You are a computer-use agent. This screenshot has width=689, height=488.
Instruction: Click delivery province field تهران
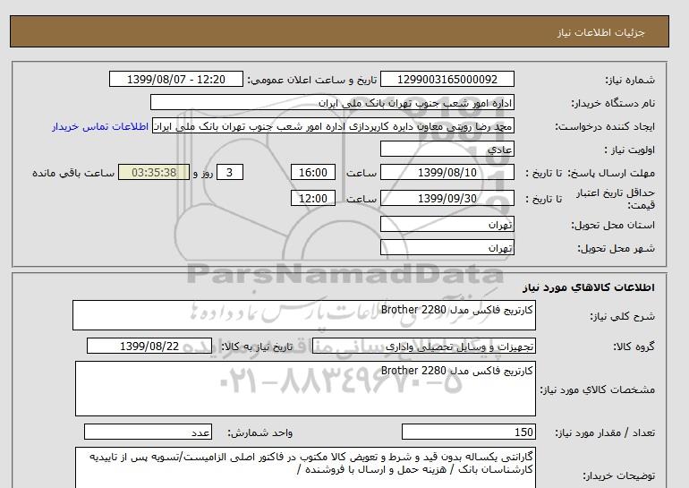tap(447, 224)
